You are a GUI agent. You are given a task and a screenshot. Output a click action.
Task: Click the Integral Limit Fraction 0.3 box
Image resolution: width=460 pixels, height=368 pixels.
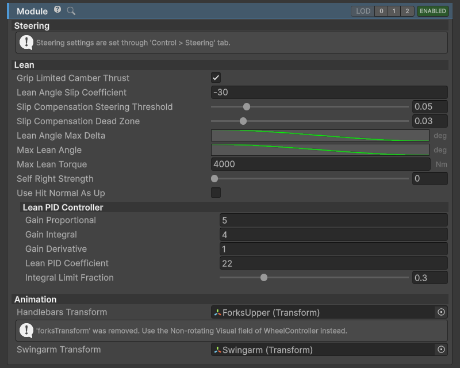point(430,278)
